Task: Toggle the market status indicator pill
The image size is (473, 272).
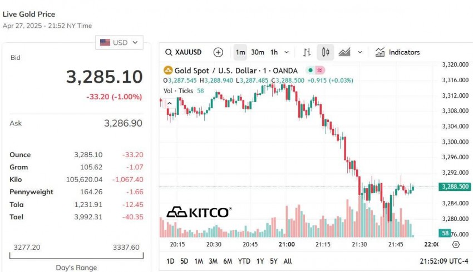Action: coord(316,70)
